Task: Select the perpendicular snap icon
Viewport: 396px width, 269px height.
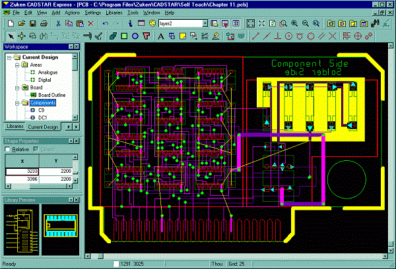Action: click(278, 36)
